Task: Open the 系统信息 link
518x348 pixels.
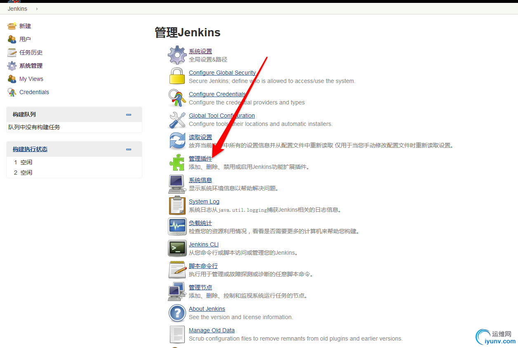Action: 200,180
